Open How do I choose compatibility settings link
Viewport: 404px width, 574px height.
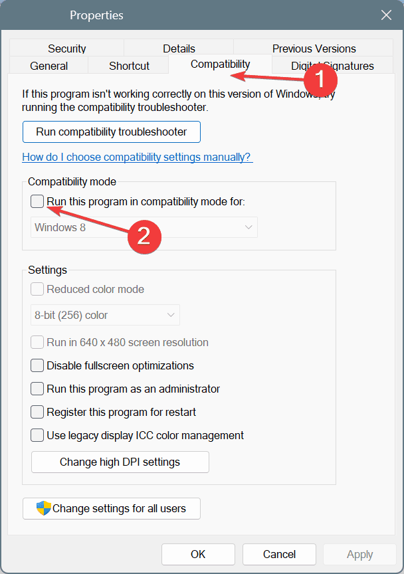137,157
